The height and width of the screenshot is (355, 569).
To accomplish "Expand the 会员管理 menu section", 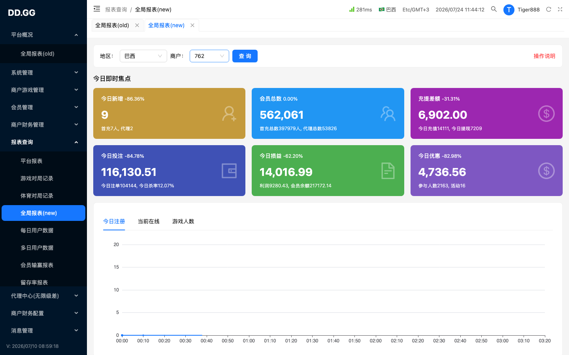I will click(43, 107).
